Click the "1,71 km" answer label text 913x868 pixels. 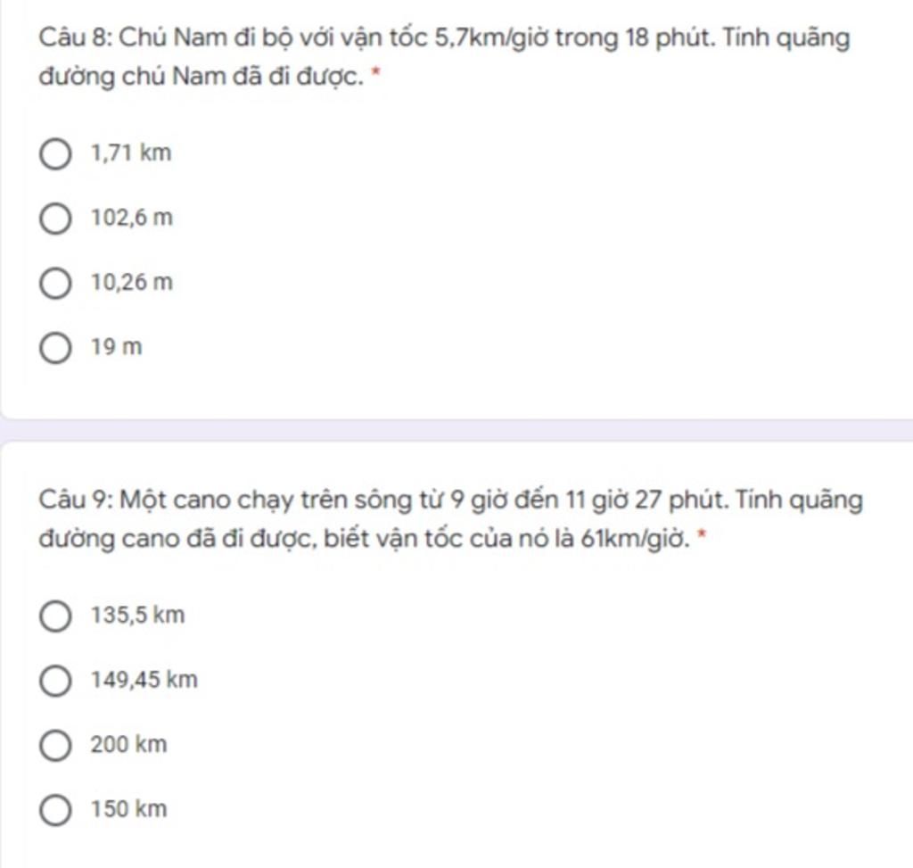tap(131, 153)
